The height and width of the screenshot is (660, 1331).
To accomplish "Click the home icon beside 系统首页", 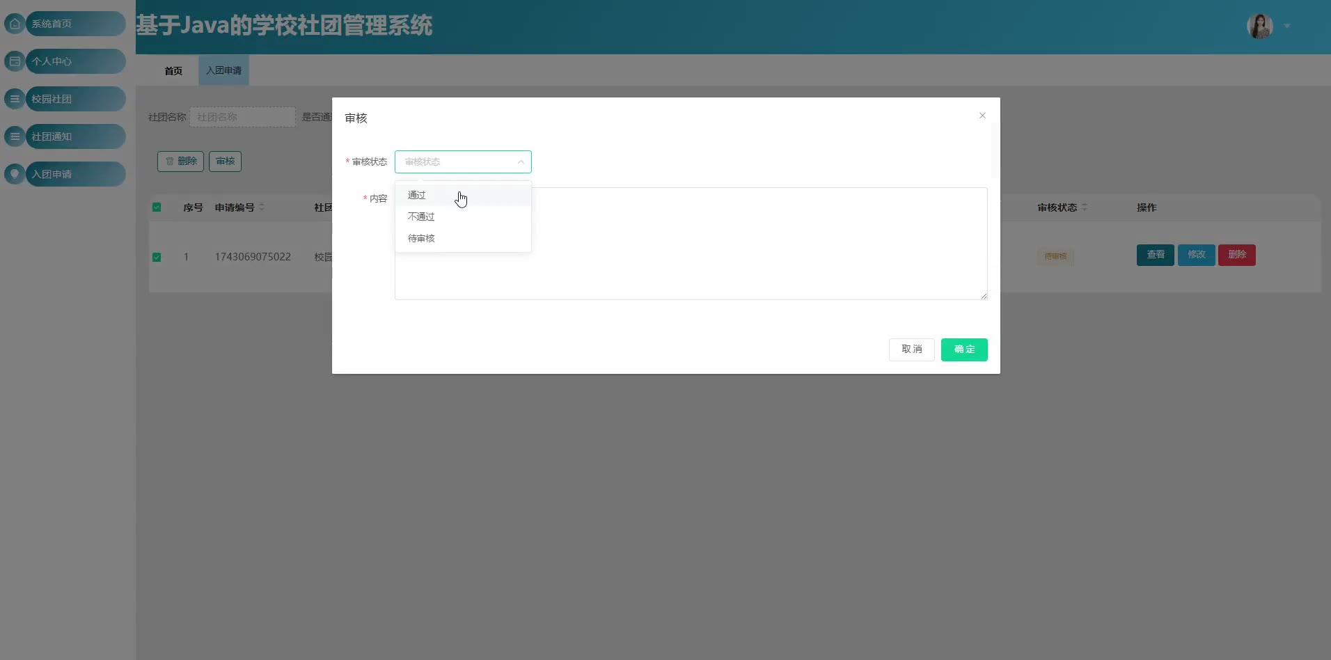I will point(15,24).
